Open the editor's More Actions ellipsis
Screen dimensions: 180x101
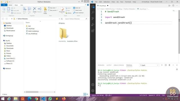(177, 6)
